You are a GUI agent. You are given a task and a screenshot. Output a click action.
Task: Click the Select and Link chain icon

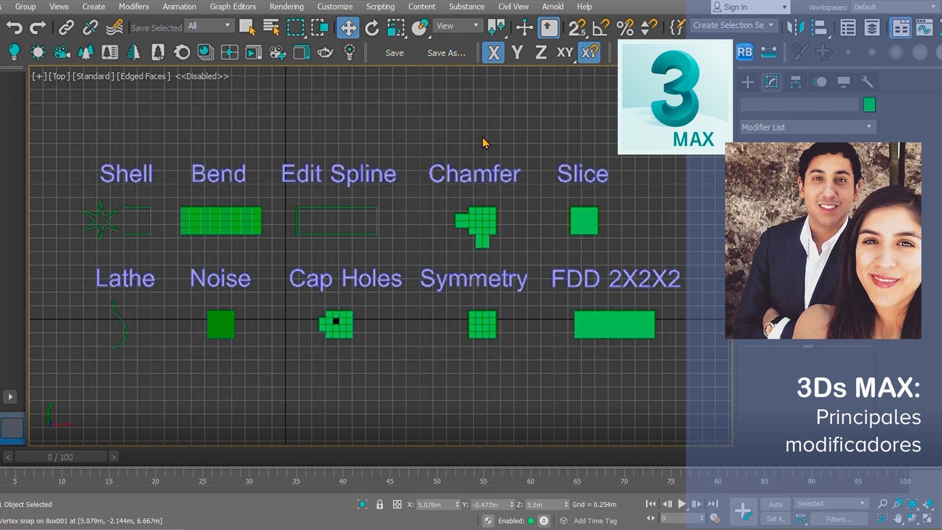tap(66, 27)
